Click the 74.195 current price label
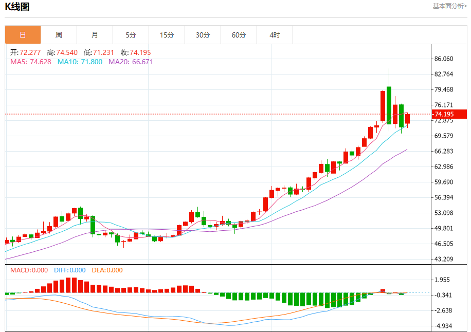 click(x=449, y=114)
